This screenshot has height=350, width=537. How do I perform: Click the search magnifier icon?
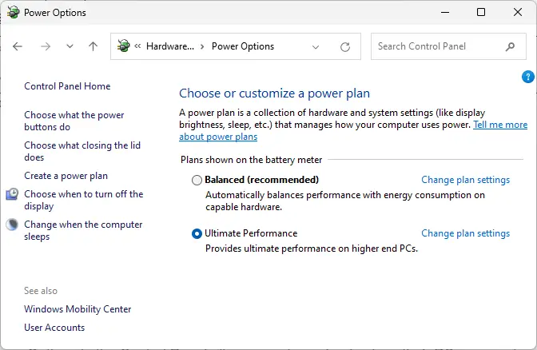pos(511,46)
